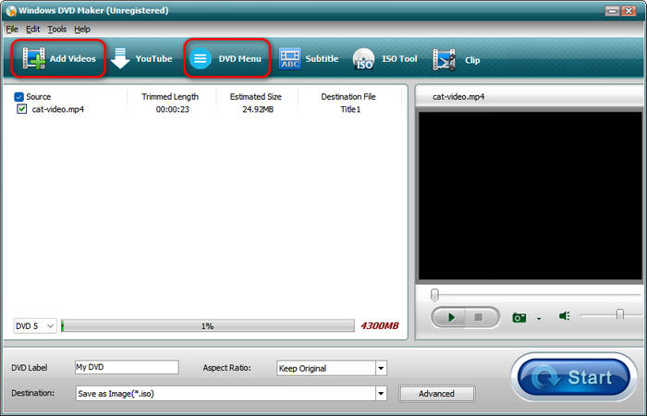Open the DVD 5 disc type dropdown
Screen dimensions: 647x416
tap(35, 326)
